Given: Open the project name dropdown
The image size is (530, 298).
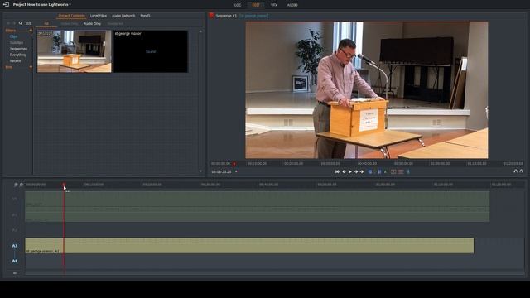Looking at the screenshot, I should click(x=42, y=5).
